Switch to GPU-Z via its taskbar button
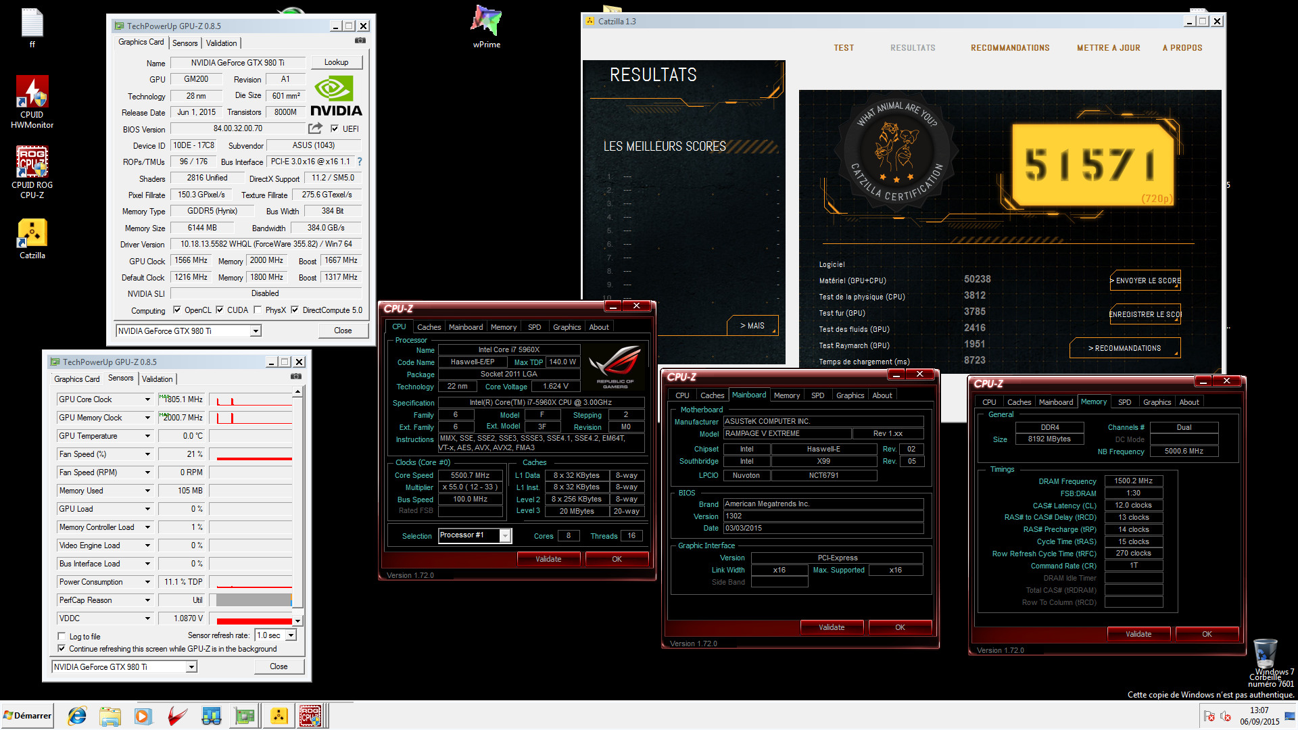1298x730 pixels. tap(245, 716)
